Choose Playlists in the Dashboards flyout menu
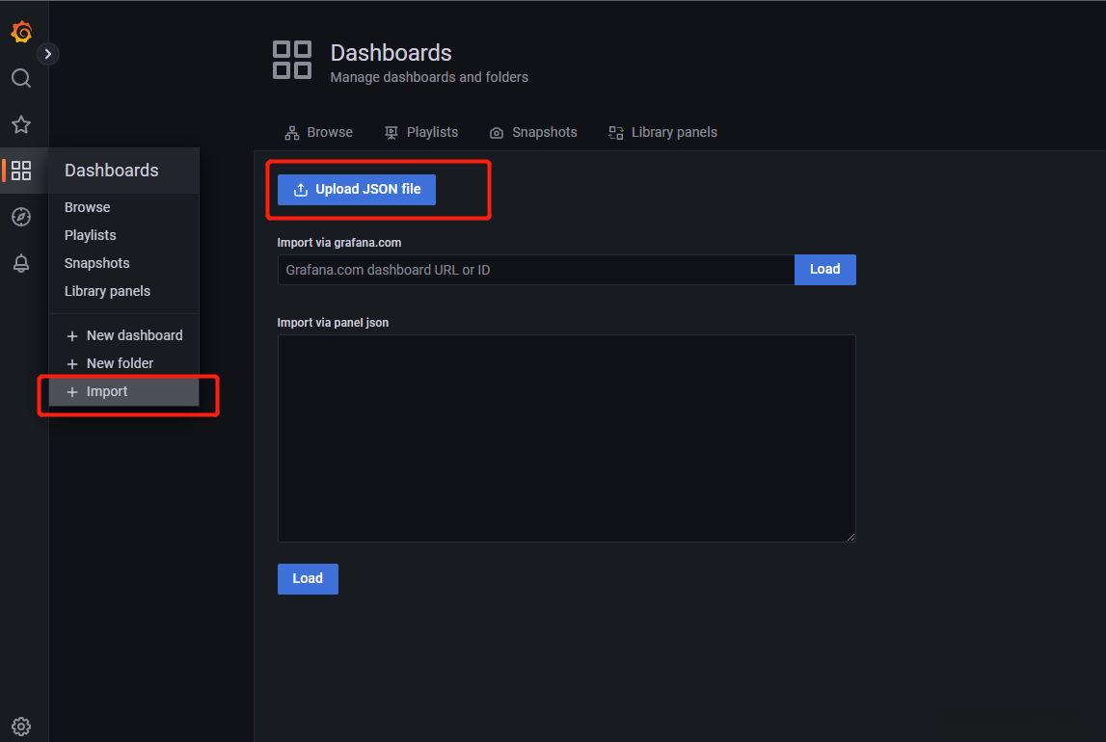1106x742 pixels. click(91, 235)
